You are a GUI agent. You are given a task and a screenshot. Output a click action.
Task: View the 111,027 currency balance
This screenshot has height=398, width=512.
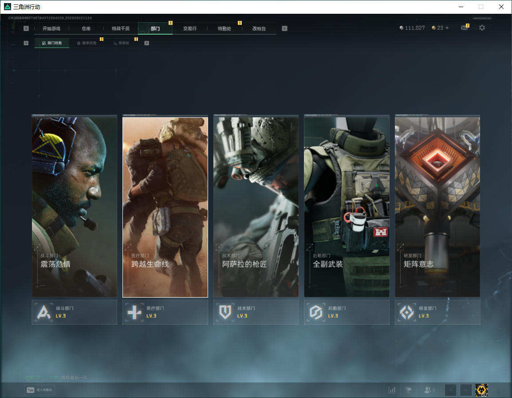coord(412,28)
